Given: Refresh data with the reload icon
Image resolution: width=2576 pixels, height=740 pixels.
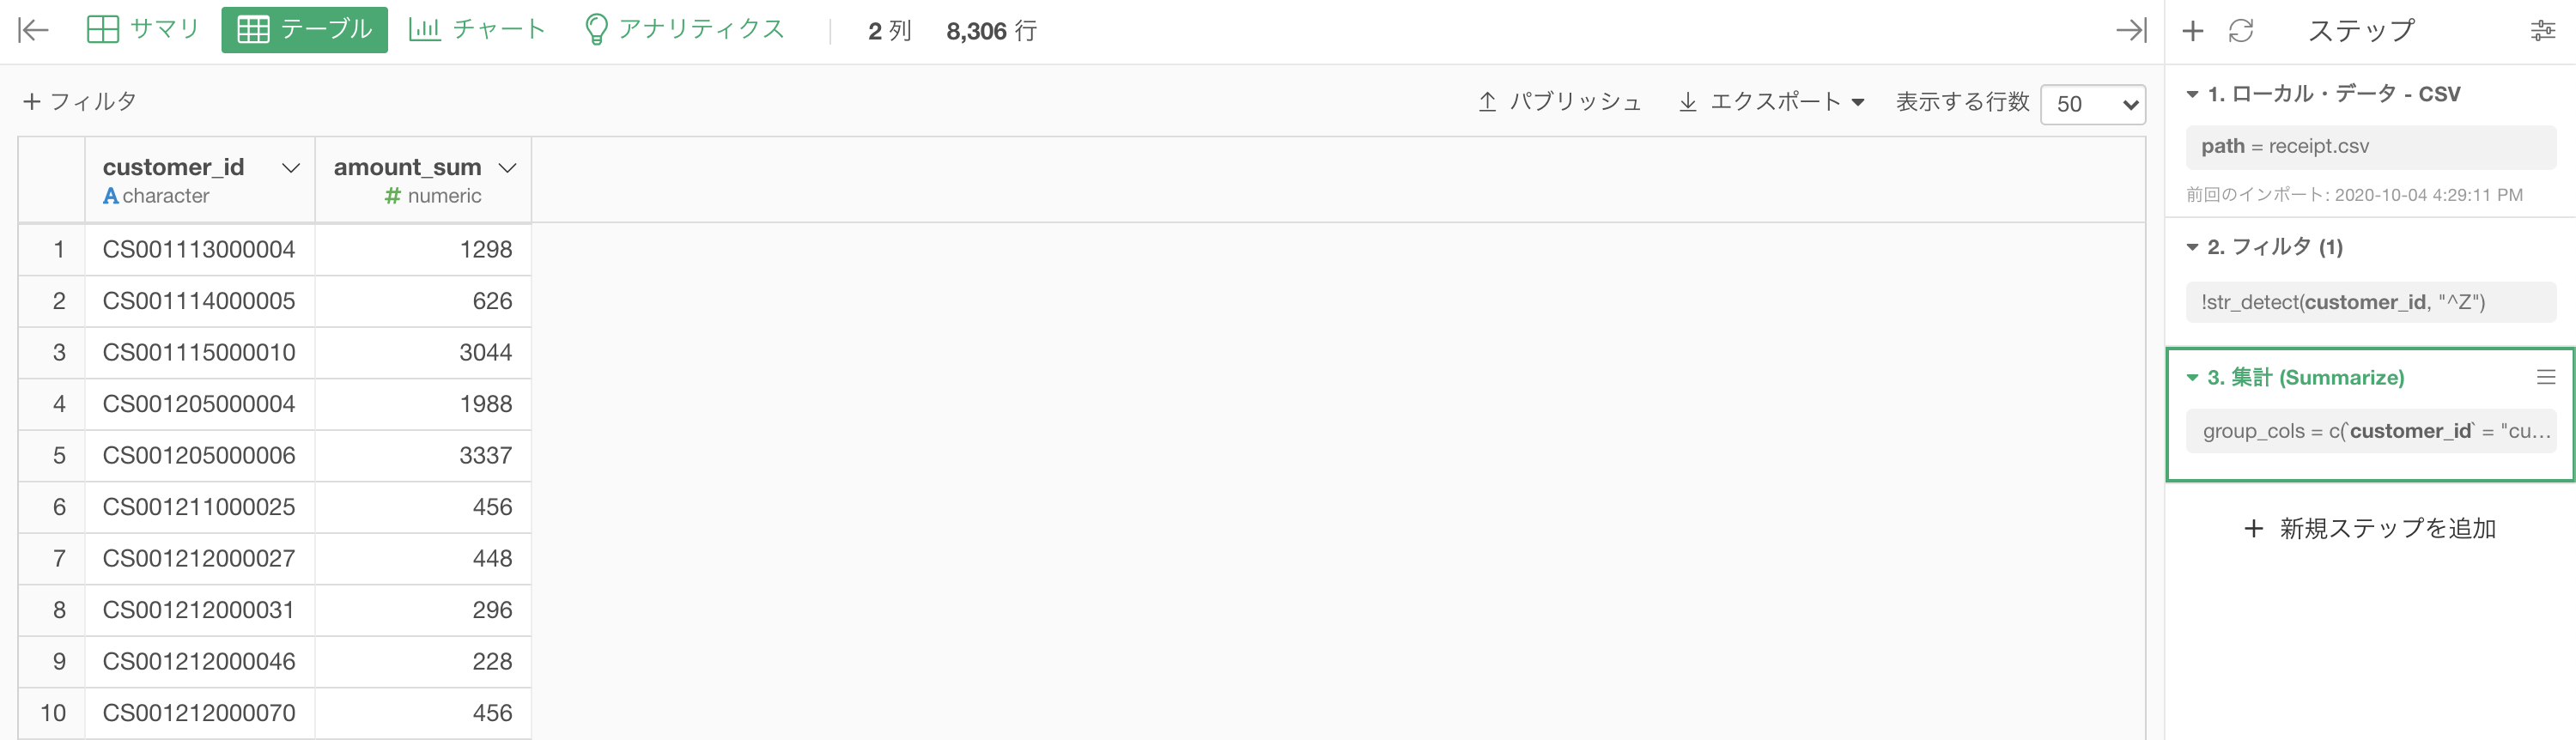Looking at the screenshot, I should click(2241, 31).
